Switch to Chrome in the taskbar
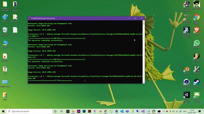The height and width of the screenshot is (114, 204). point(106,111)
